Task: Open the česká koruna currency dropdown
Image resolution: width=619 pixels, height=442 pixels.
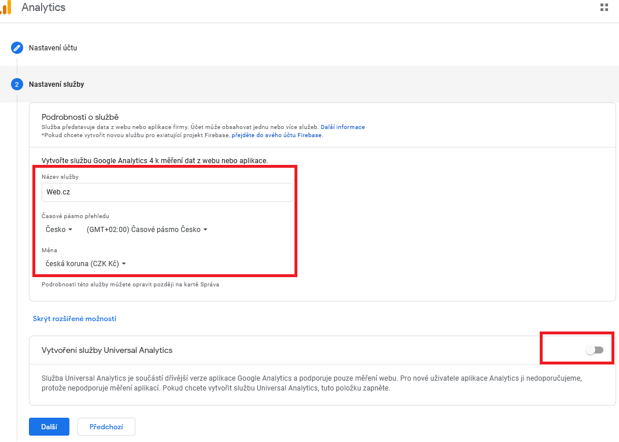Action: [x=85, y=264]
